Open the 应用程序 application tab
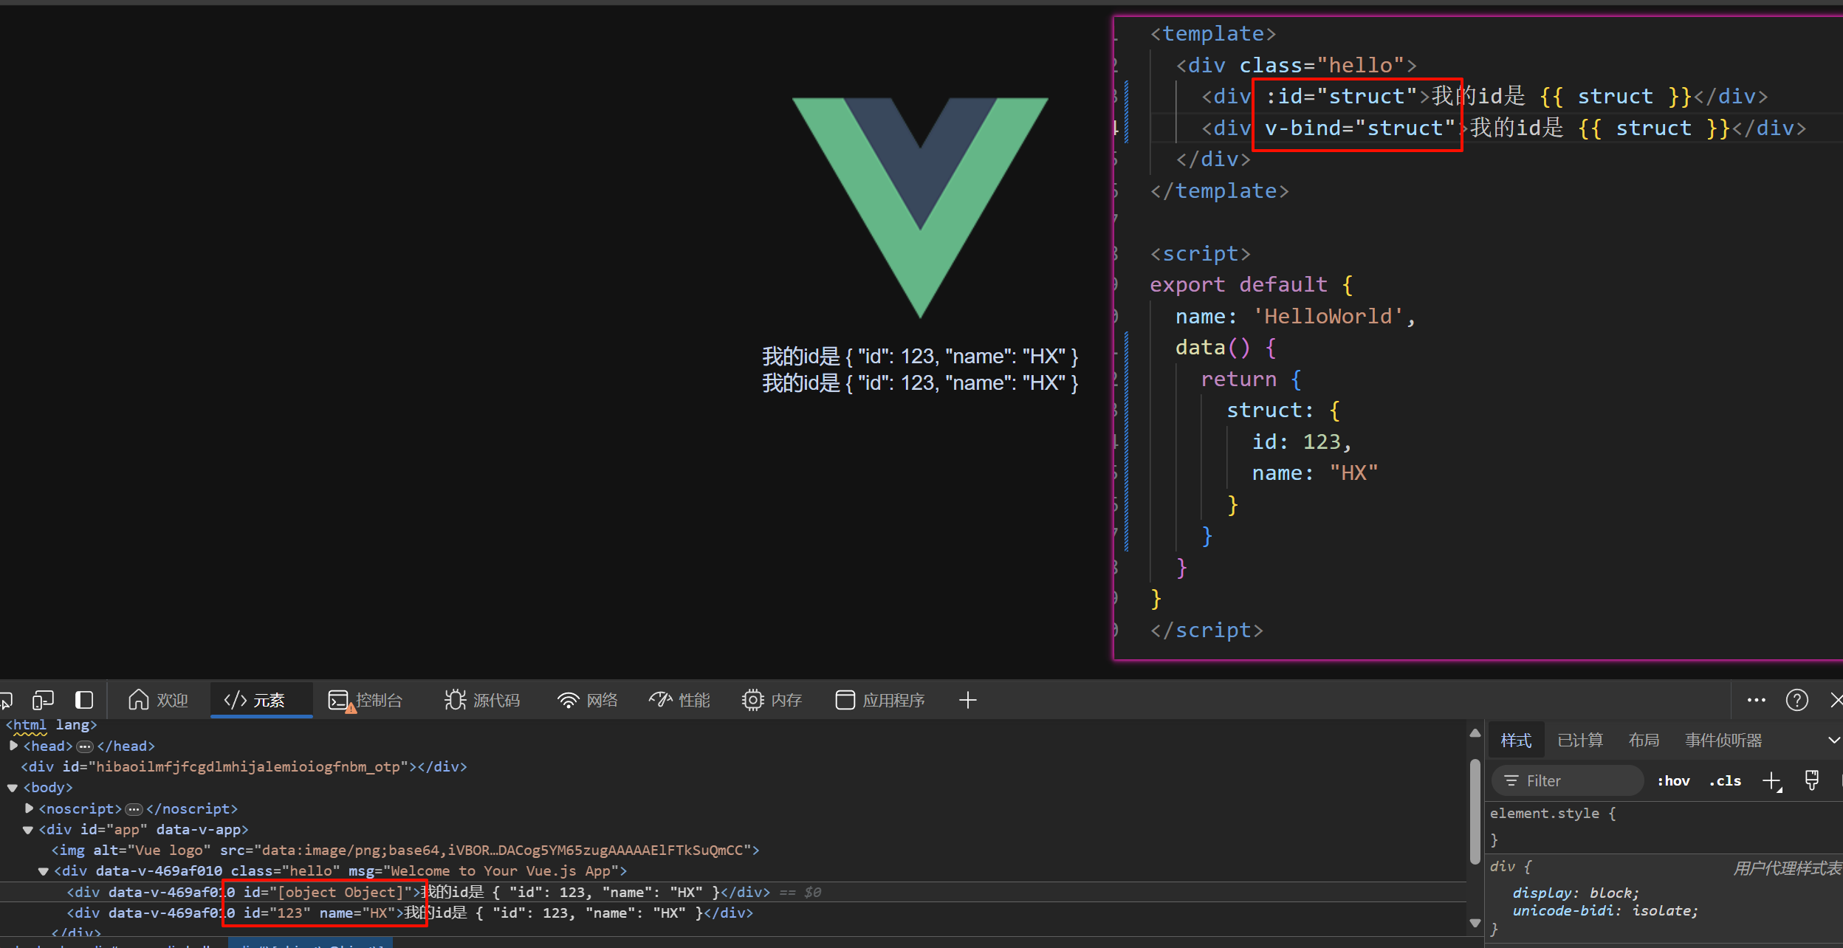Image resolution: width=1843 pixels, height=948 pixels. pos(880,700)
